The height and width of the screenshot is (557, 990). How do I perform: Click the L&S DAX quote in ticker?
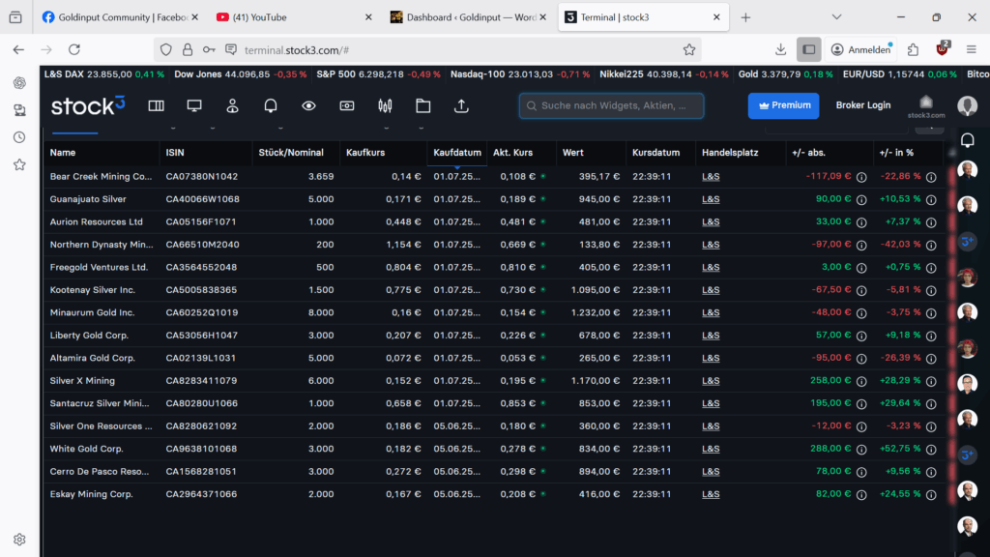104,74
